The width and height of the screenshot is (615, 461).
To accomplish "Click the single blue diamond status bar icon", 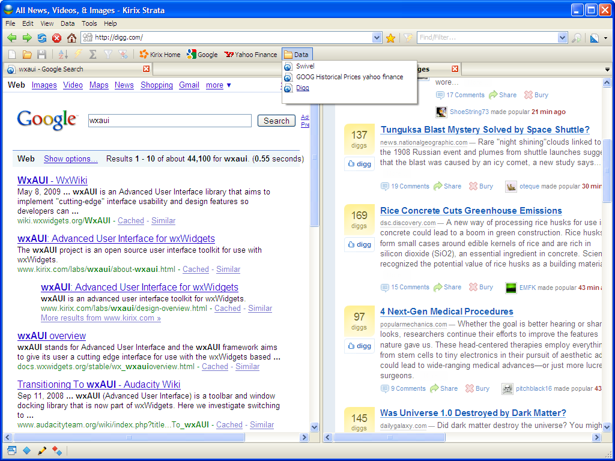I will pyautogui.click(x=26, y=451).
